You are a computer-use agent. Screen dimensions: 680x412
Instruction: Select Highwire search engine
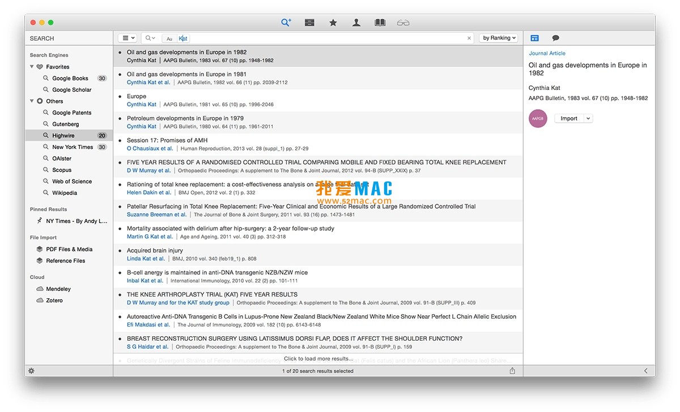69,136
